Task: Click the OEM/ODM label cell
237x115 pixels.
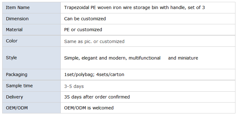Action: tap(31, 108)
